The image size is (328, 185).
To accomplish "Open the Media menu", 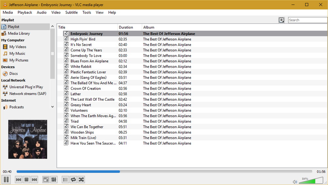I will click(8, 12).
